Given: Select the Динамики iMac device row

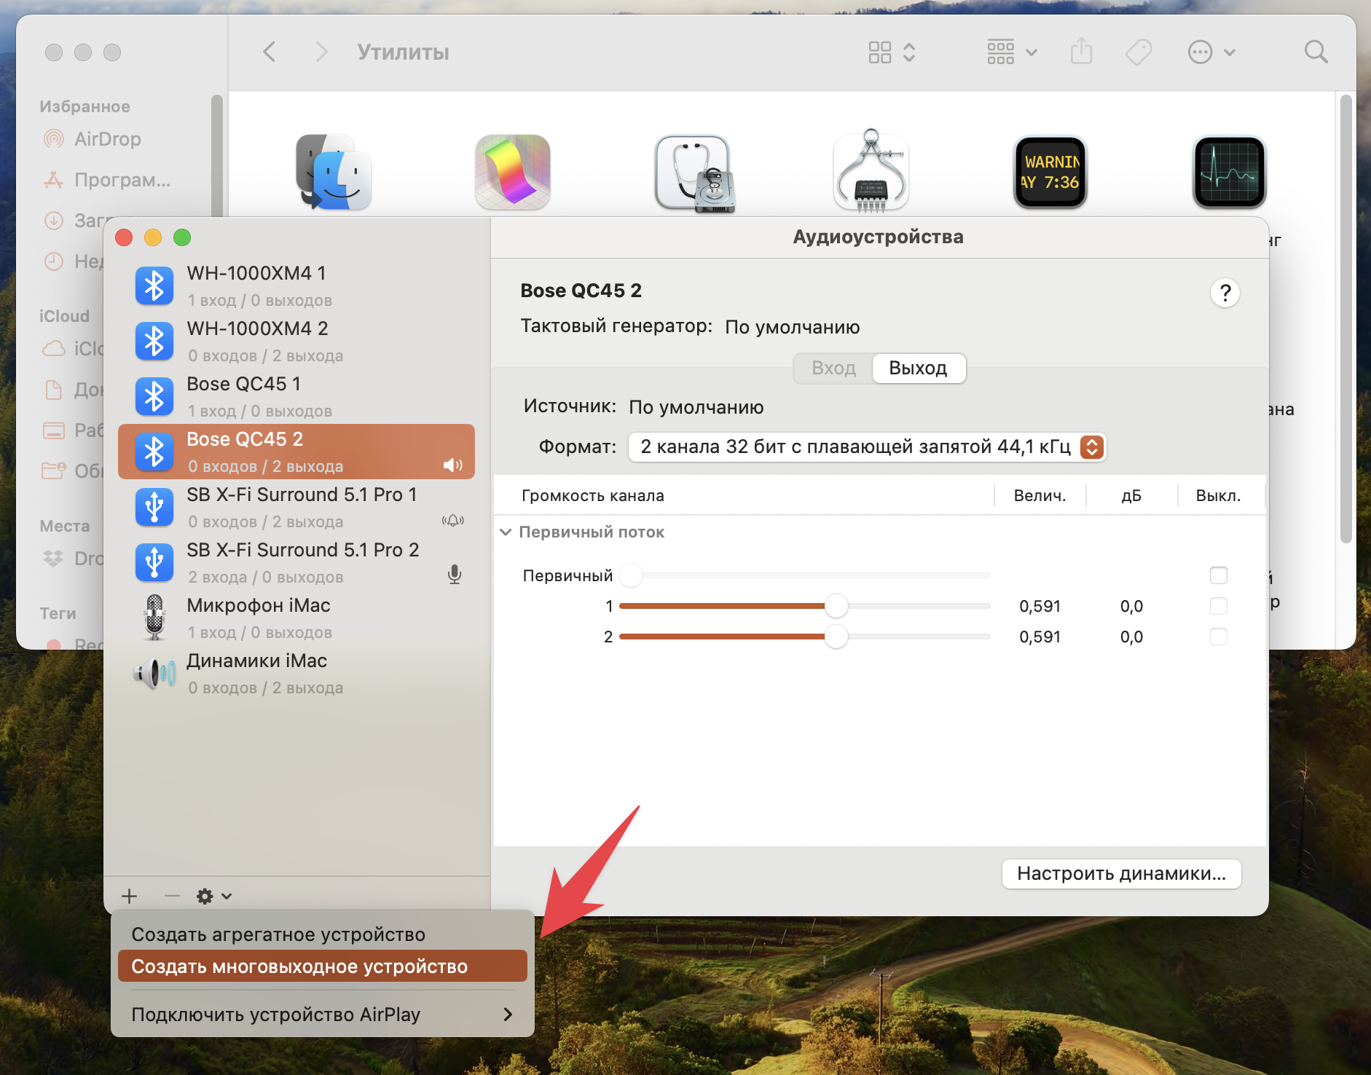Looking at the screenshot, I should [296, 673].
